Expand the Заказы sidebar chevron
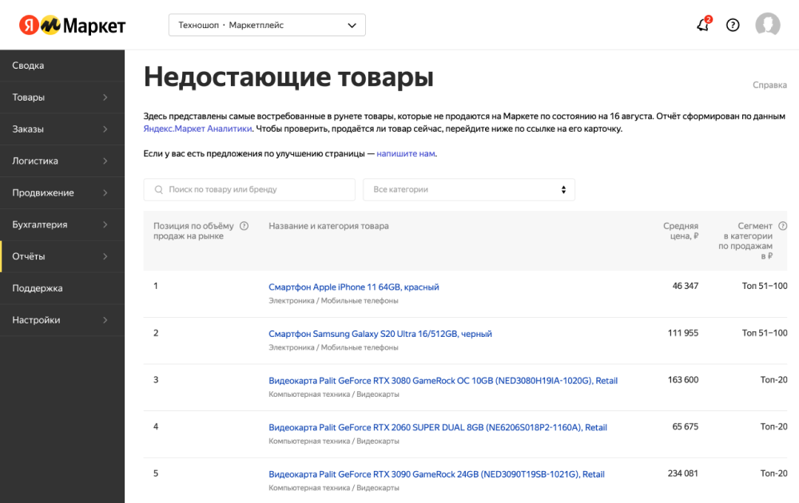 click(105, 129)
